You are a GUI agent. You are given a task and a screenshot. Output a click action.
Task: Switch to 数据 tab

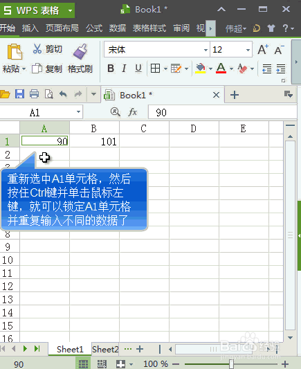click(118, 28)
